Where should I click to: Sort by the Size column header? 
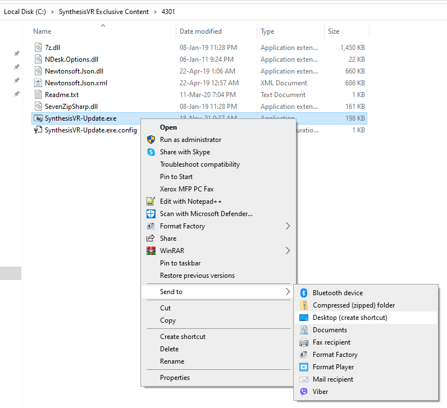[334, 31]
